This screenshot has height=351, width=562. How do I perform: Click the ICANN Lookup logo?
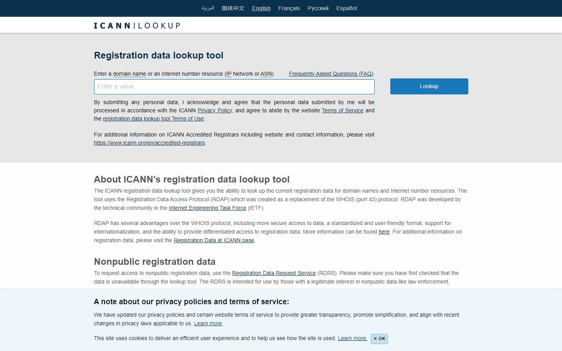tap(137, 26)
